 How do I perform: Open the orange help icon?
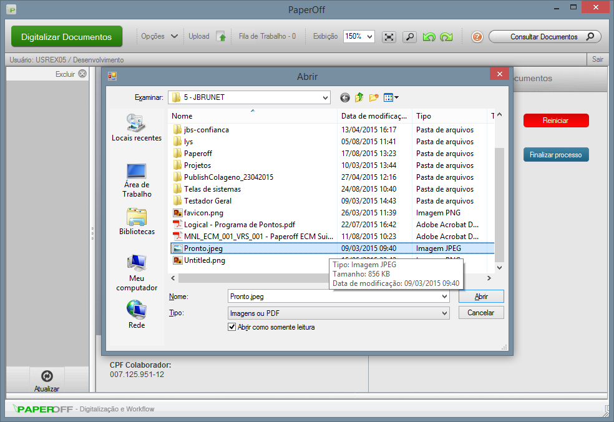477,37
